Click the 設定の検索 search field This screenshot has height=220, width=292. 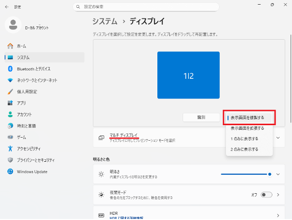click(x=146, y=7)
